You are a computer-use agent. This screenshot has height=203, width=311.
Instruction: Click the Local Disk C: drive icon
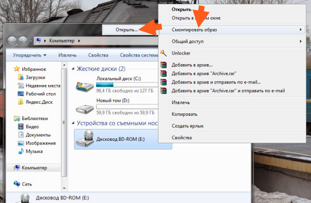tap(85, 86)
